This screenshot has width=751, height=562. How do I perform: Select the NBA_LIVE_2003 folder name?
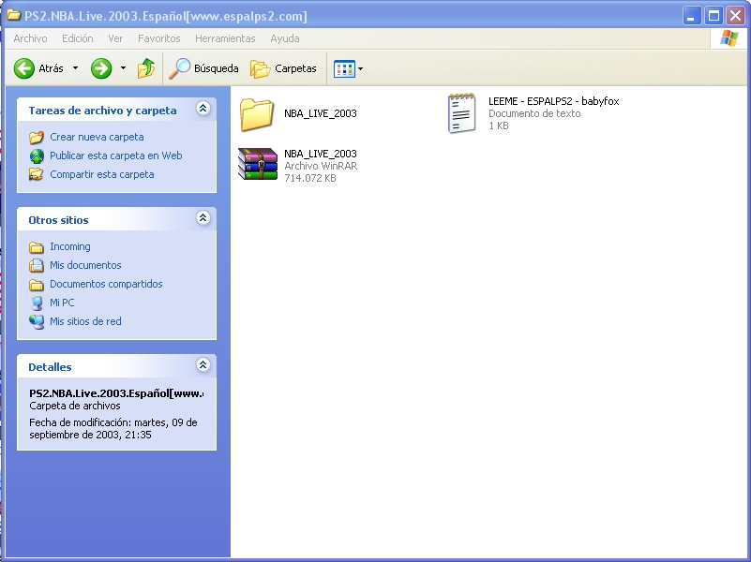[321, 113]
